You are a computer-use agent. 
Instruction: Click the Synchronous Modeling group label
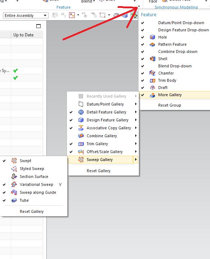point(176,7)
